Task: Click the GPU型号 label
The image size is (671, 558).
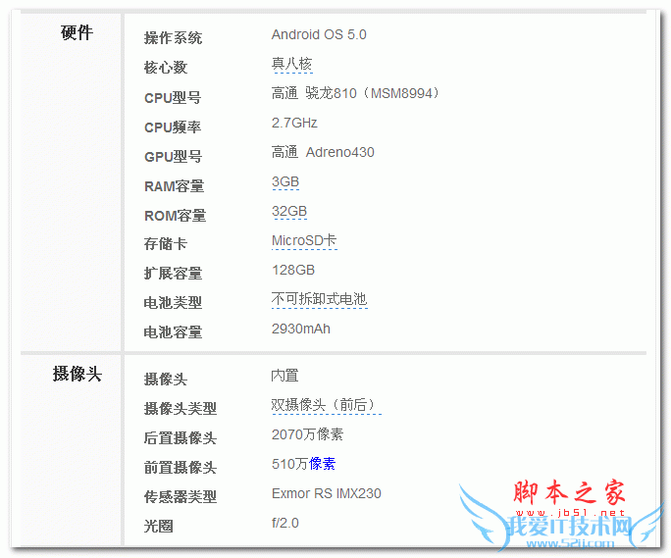Action: (173, 157)
